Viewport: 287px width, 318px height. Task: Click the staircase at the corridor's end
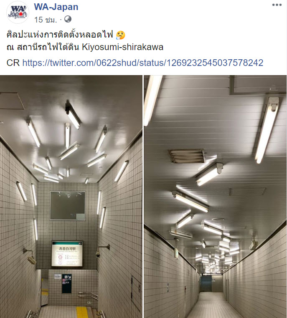206,284
